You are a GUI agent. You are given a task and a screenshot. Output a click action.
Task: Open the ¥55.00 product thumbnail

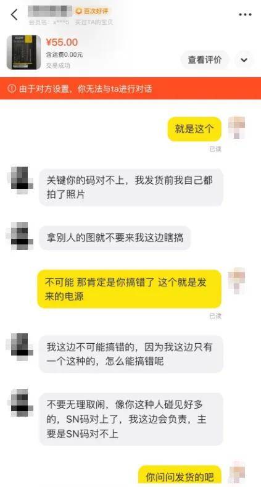pyautogui.click(x=24, y=52)
